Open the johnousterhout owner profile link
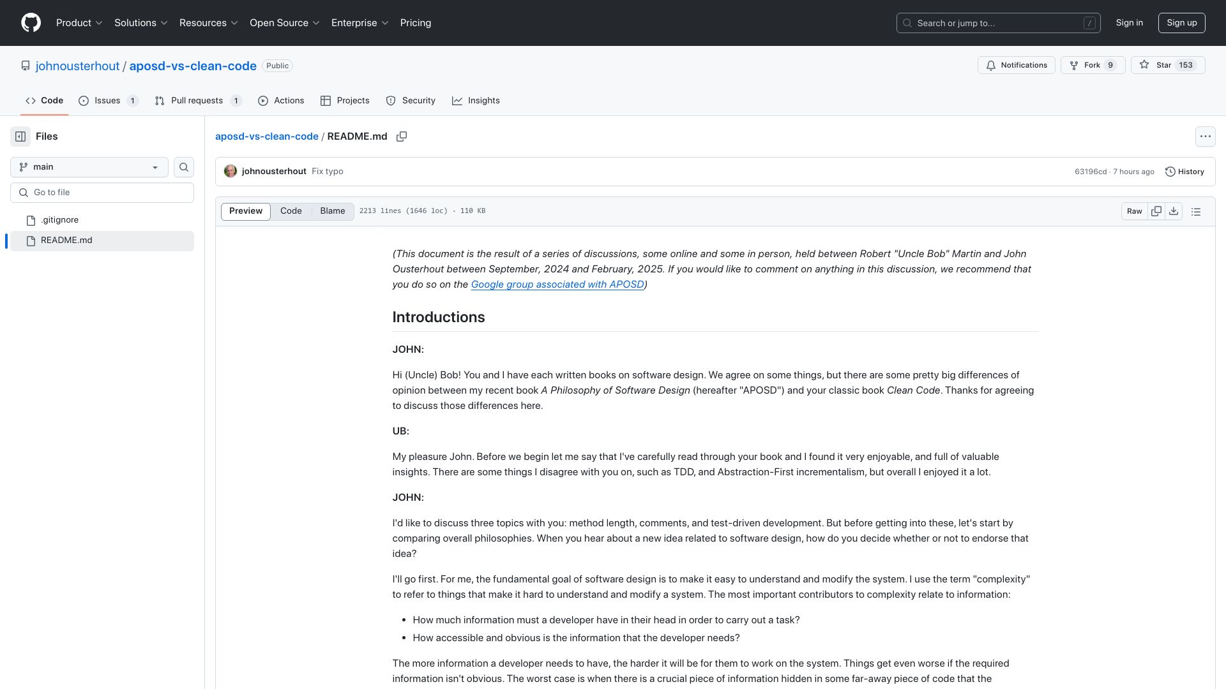 click(77, 66)
